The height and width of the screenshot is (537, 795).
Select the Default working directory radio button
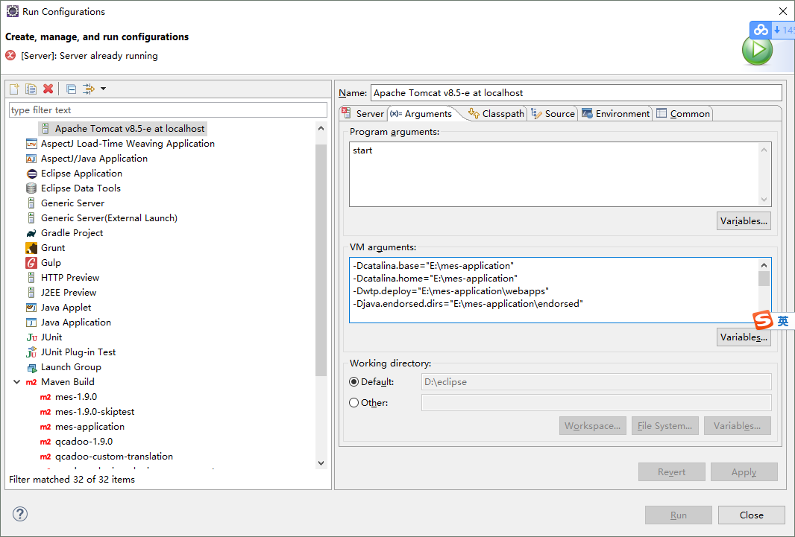(354, 382)
